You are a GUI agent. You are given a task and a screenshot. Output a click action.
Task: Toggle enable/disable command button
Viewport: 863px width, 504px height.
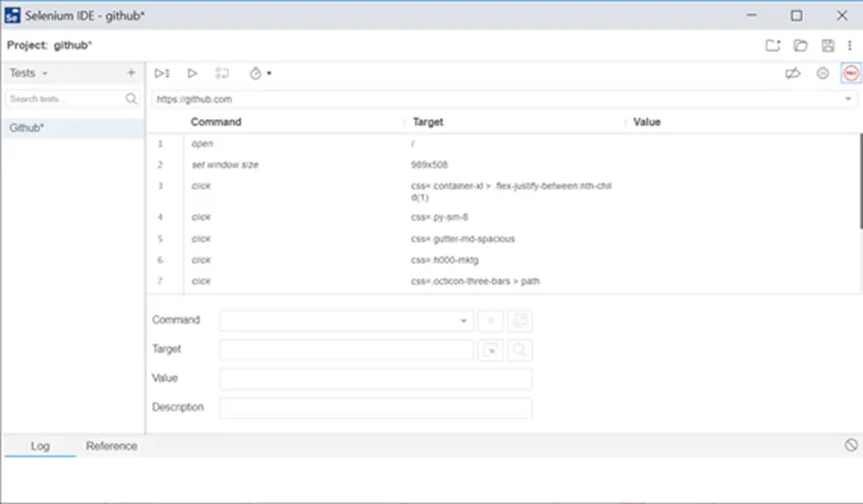pos(490,321)
